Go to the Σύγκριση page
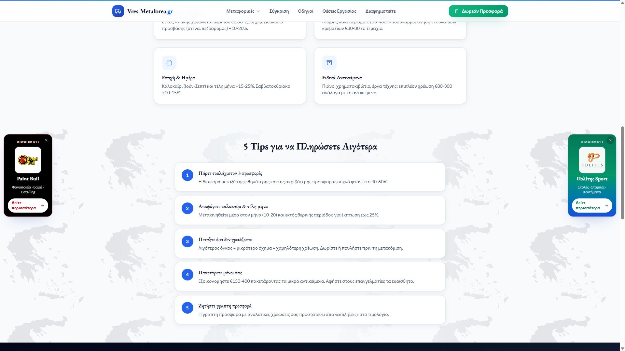 (279, 11)
